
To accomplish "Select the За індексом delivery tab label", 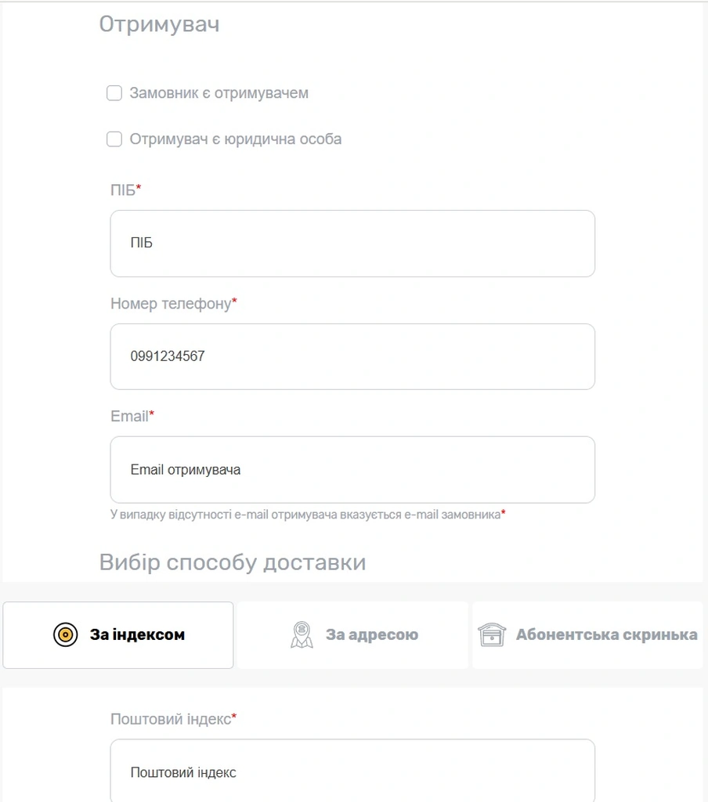I will click(137, 634).
